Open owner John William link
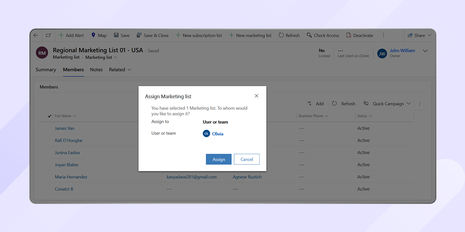This screenshot has height=232, width=465. click(402, 50)
